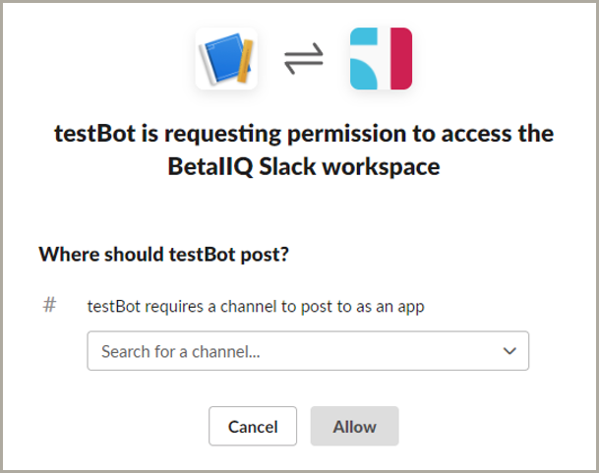Click the upper right-pointing arrow between the logos

[303, 53]
